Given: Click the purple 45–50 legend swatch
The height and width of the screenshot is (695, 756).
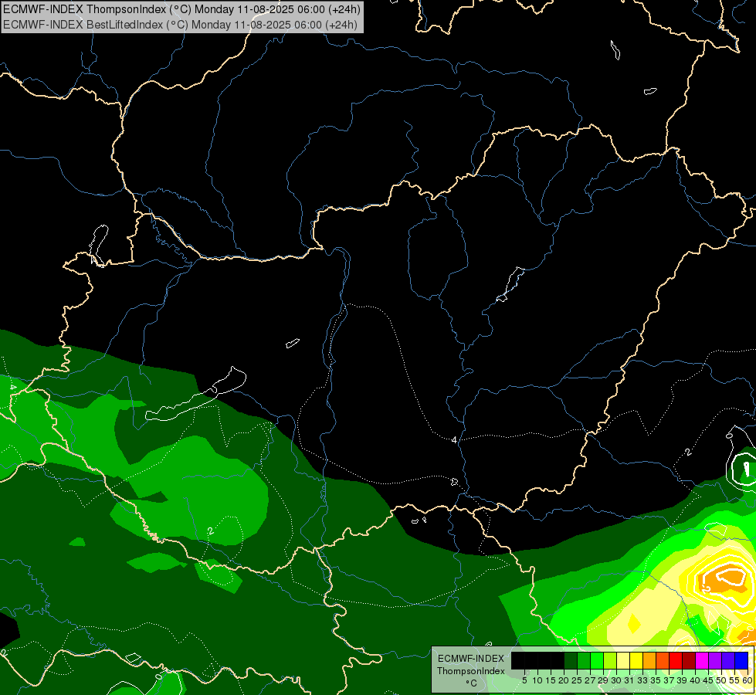Looking at the screenshot, I should [x=715, y=660].
